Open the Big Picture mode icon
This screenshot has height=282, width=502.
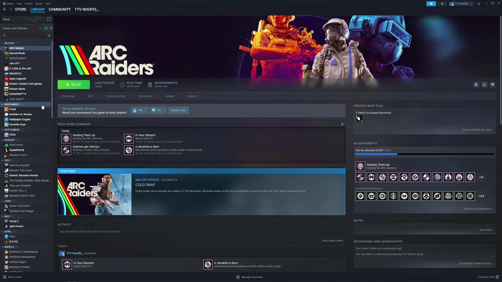point(478,4)
